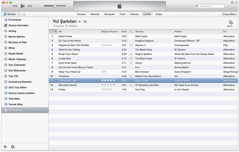Play the playlist using arrow beside title

80,22
